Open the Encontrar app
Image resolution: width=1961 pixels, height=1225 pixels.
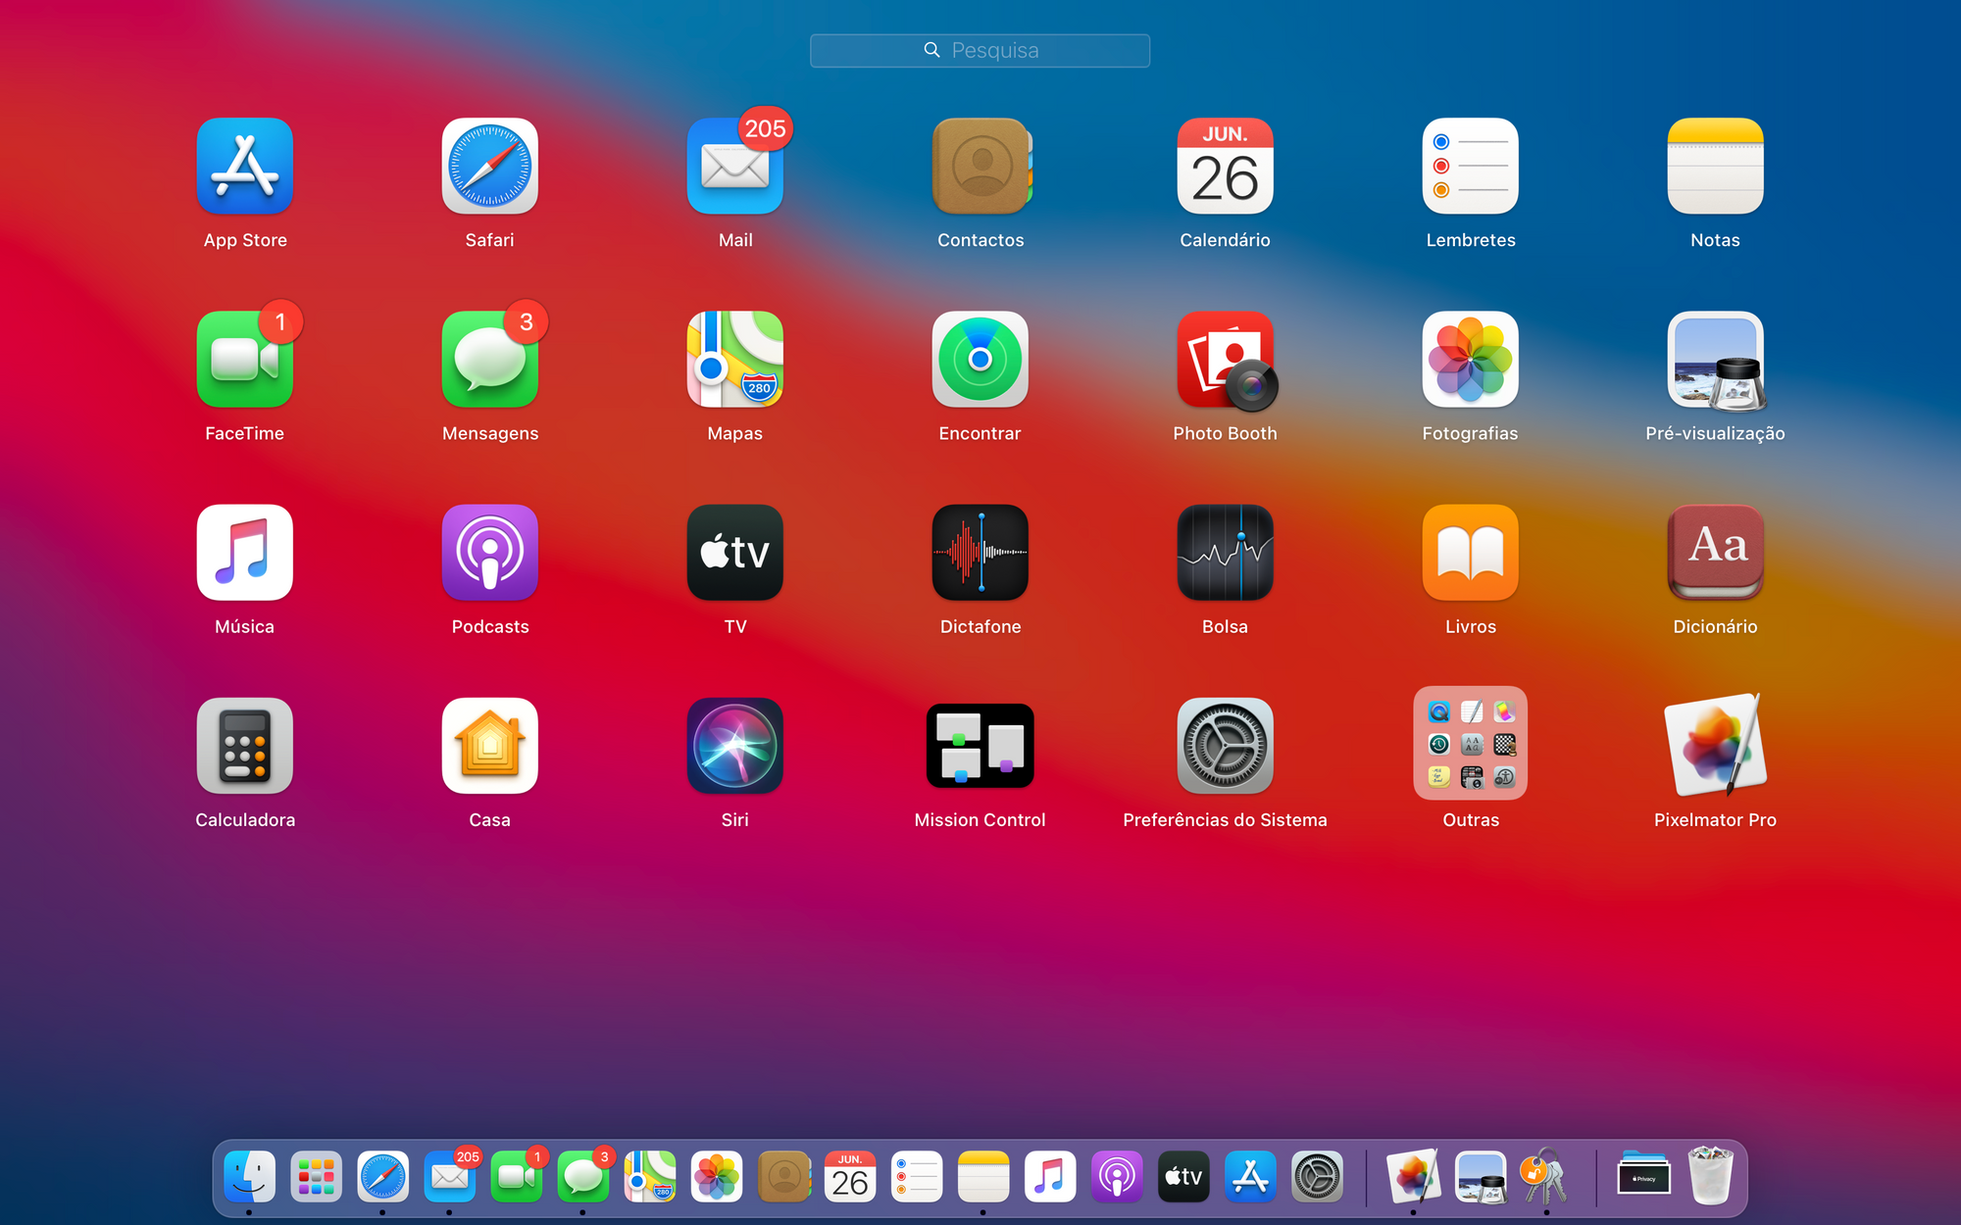[x=980, y=360]
